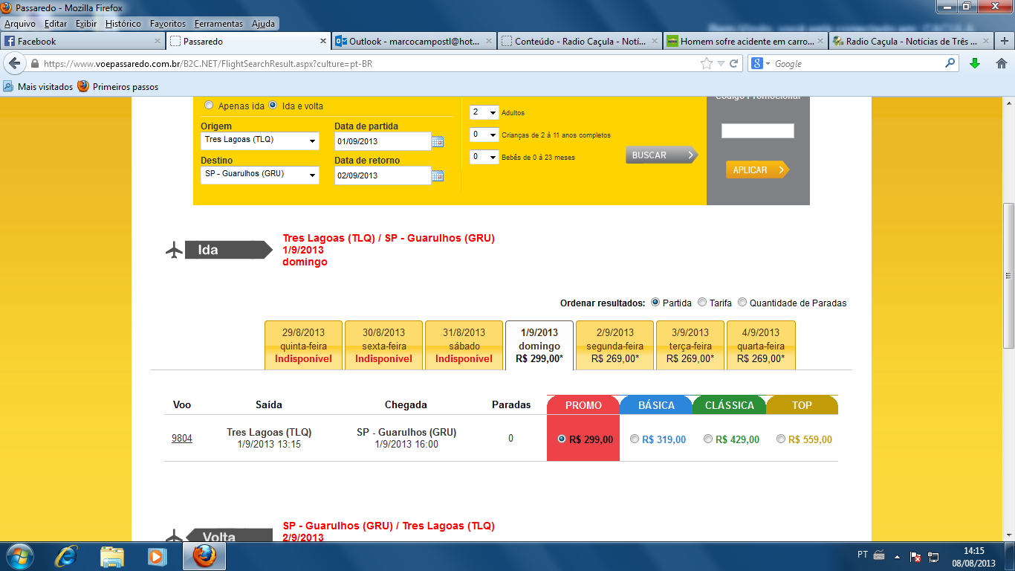Select the CLÁSSICA fare R$ 429,00
Screen dimensions: 1015x571
708,439
